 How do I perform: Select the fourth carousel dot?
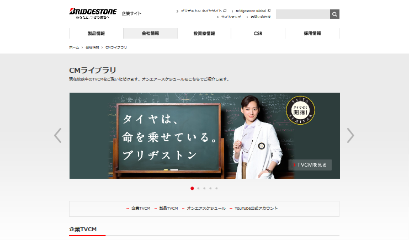tap(210, 188)
